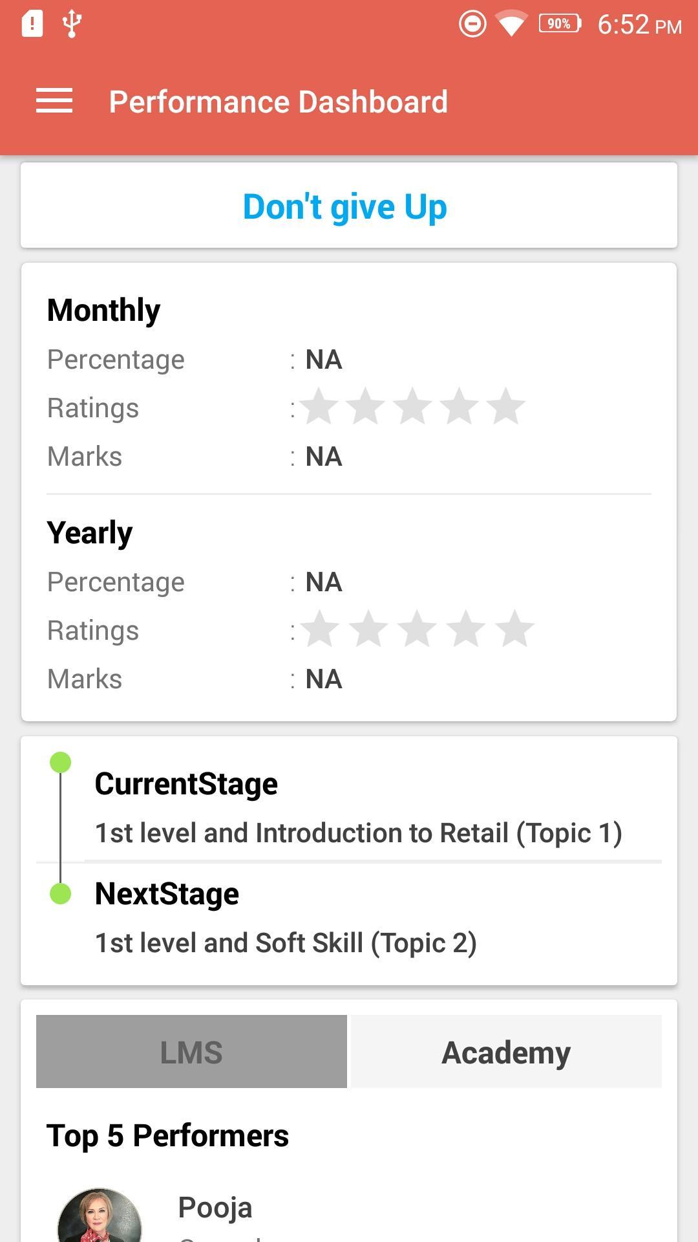Set Monthly rating to five stars

point(505,407)
